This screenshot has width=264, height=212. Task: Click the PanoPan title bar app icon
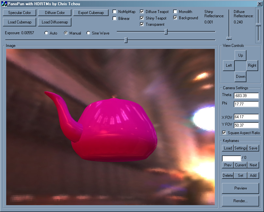(x=5, y=4)
